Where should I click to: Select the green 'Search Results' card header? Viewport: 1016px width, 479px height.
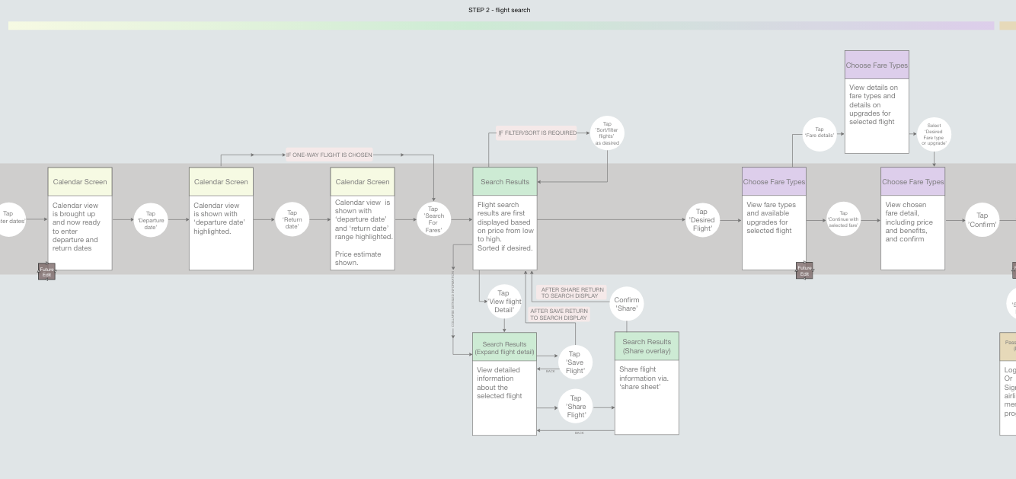pos(505,181)
